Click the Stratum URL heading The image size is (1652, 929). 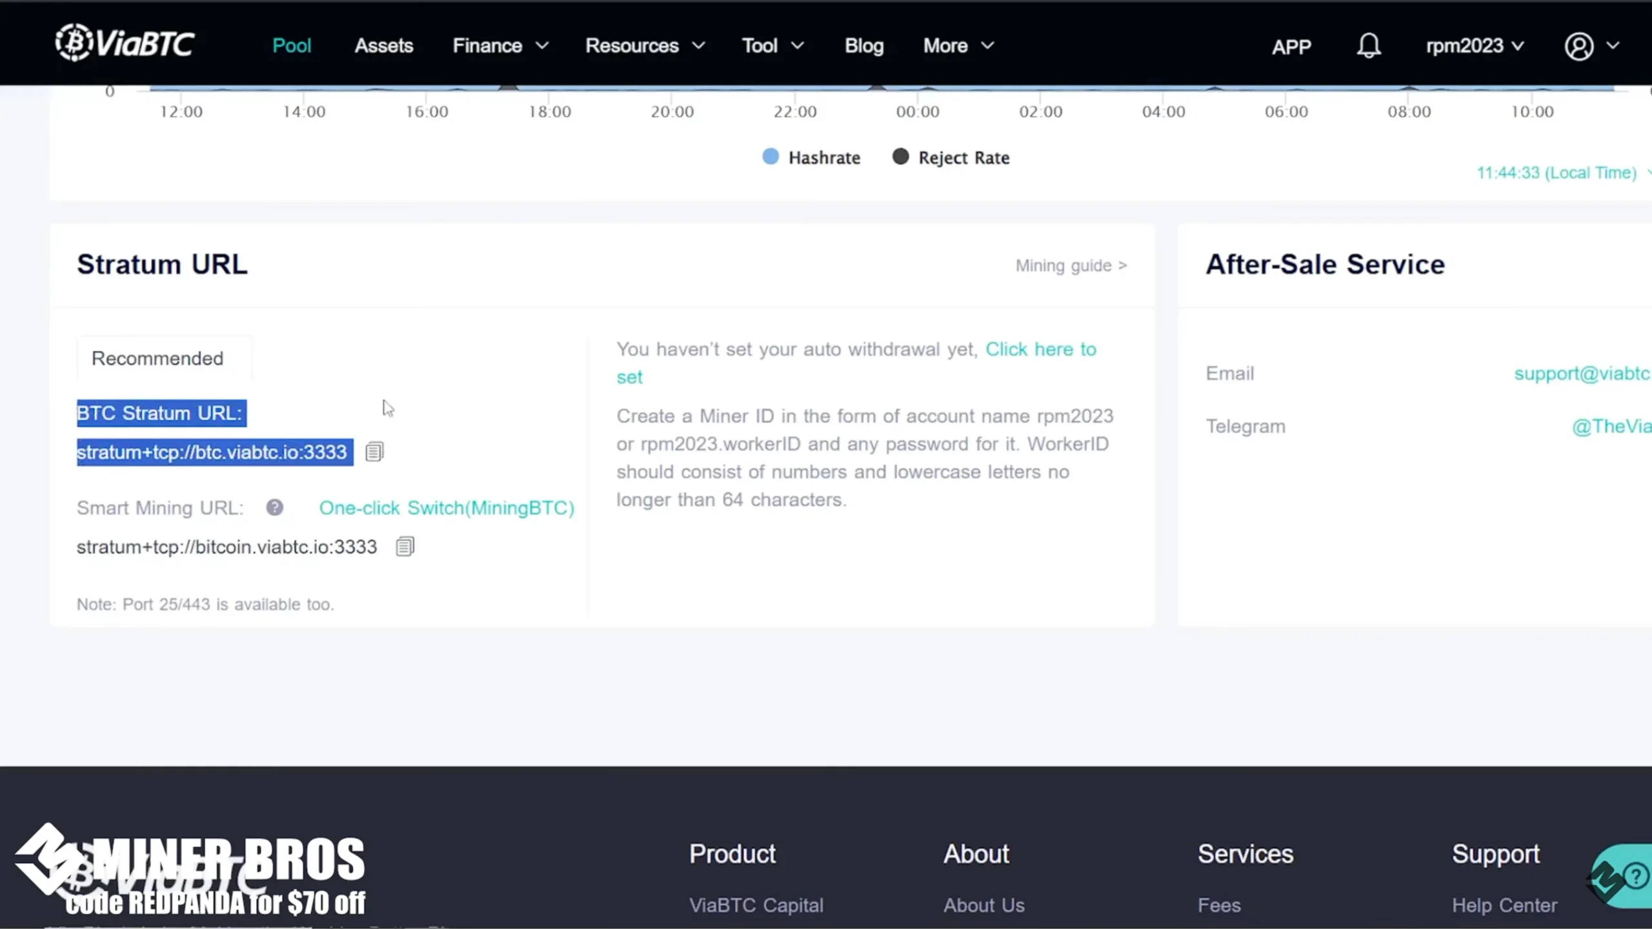click(162, 265)
